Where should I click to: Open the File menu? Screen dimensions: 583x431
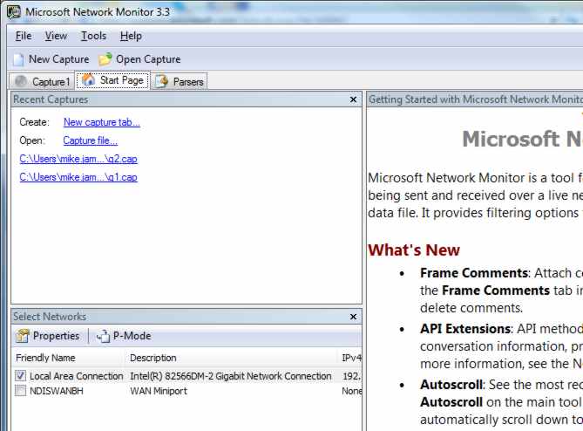click(24, 36)
